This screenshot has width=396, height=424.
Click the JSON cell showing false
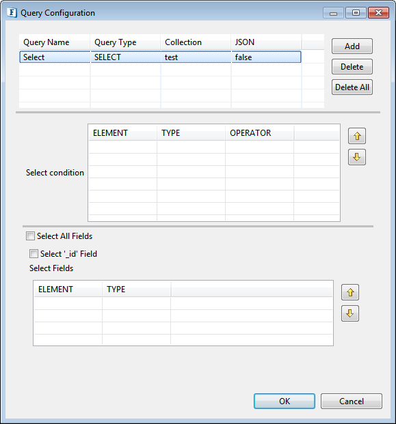(266, 57)
